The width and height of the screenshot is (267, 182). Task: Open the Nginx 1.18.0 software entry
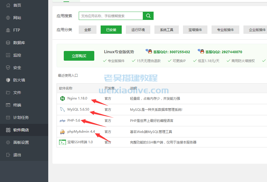(x=77, y=98)
